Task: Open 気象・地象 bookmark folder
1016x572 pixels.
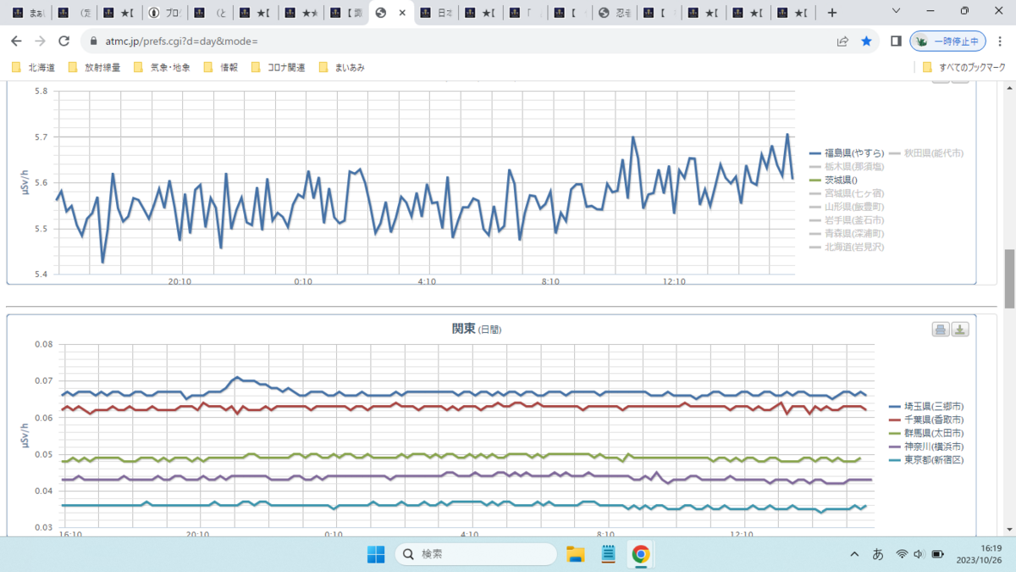Action: [161, 67]
